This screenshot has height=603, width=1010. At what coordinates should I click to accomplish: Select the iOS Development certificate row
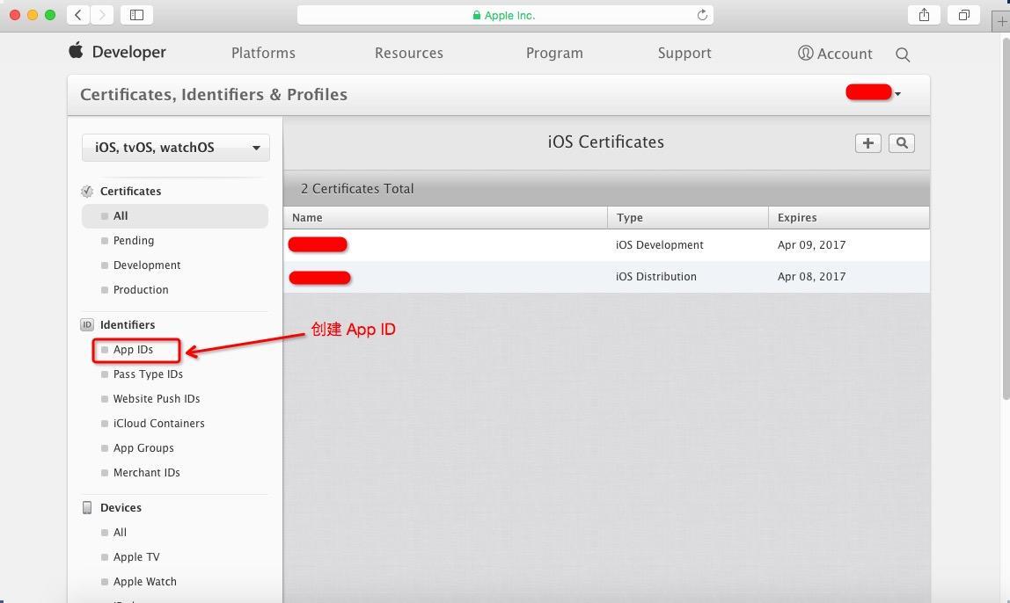(606, 245)
